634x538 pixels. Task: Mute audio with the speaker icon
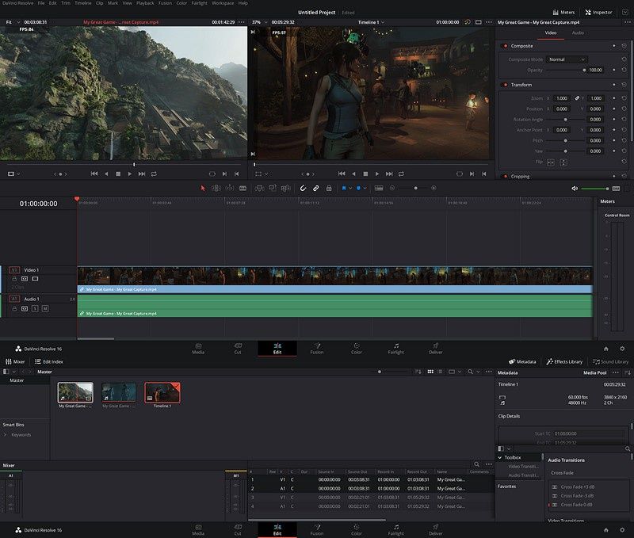575,189
